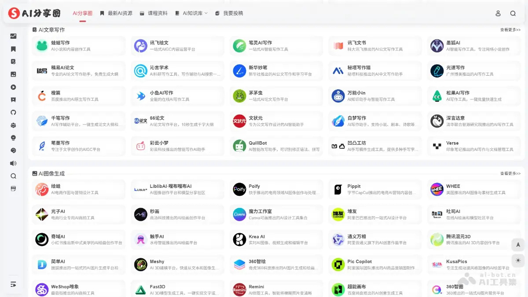
Task: Click 查看更多 in AI图像生成 section
Action: pos(510,173)
